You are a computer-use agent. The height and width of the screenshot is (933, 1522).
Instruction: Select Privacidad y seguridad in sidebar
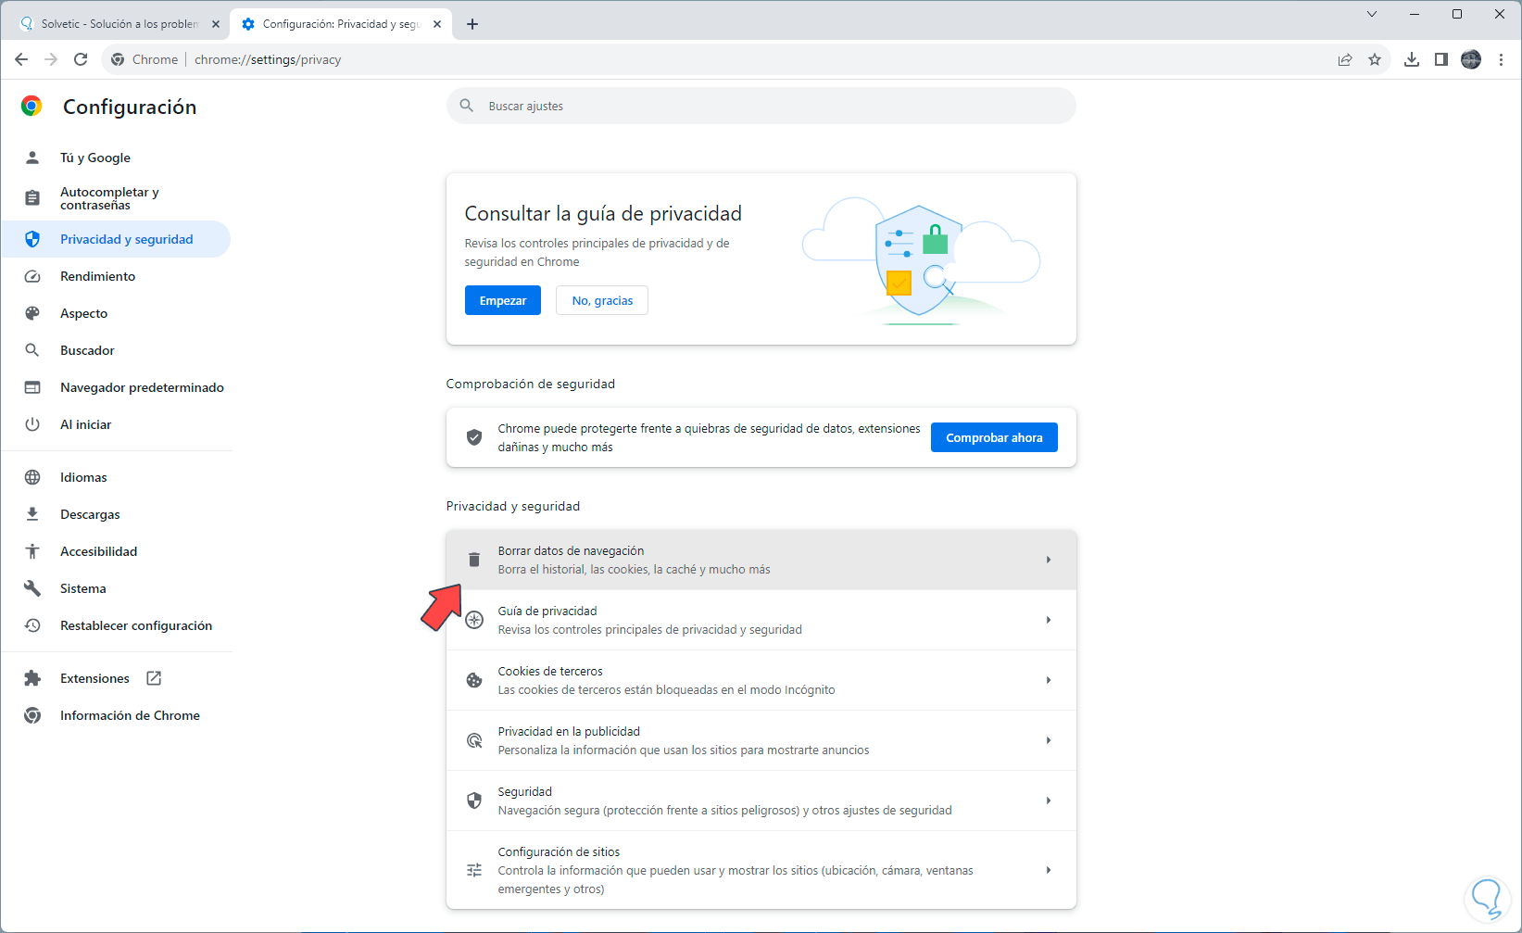point(116,239)
